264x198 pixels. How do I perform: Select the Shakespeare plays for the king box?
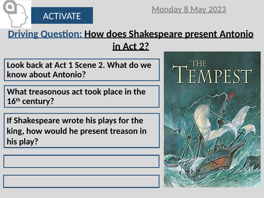point(82,130)
